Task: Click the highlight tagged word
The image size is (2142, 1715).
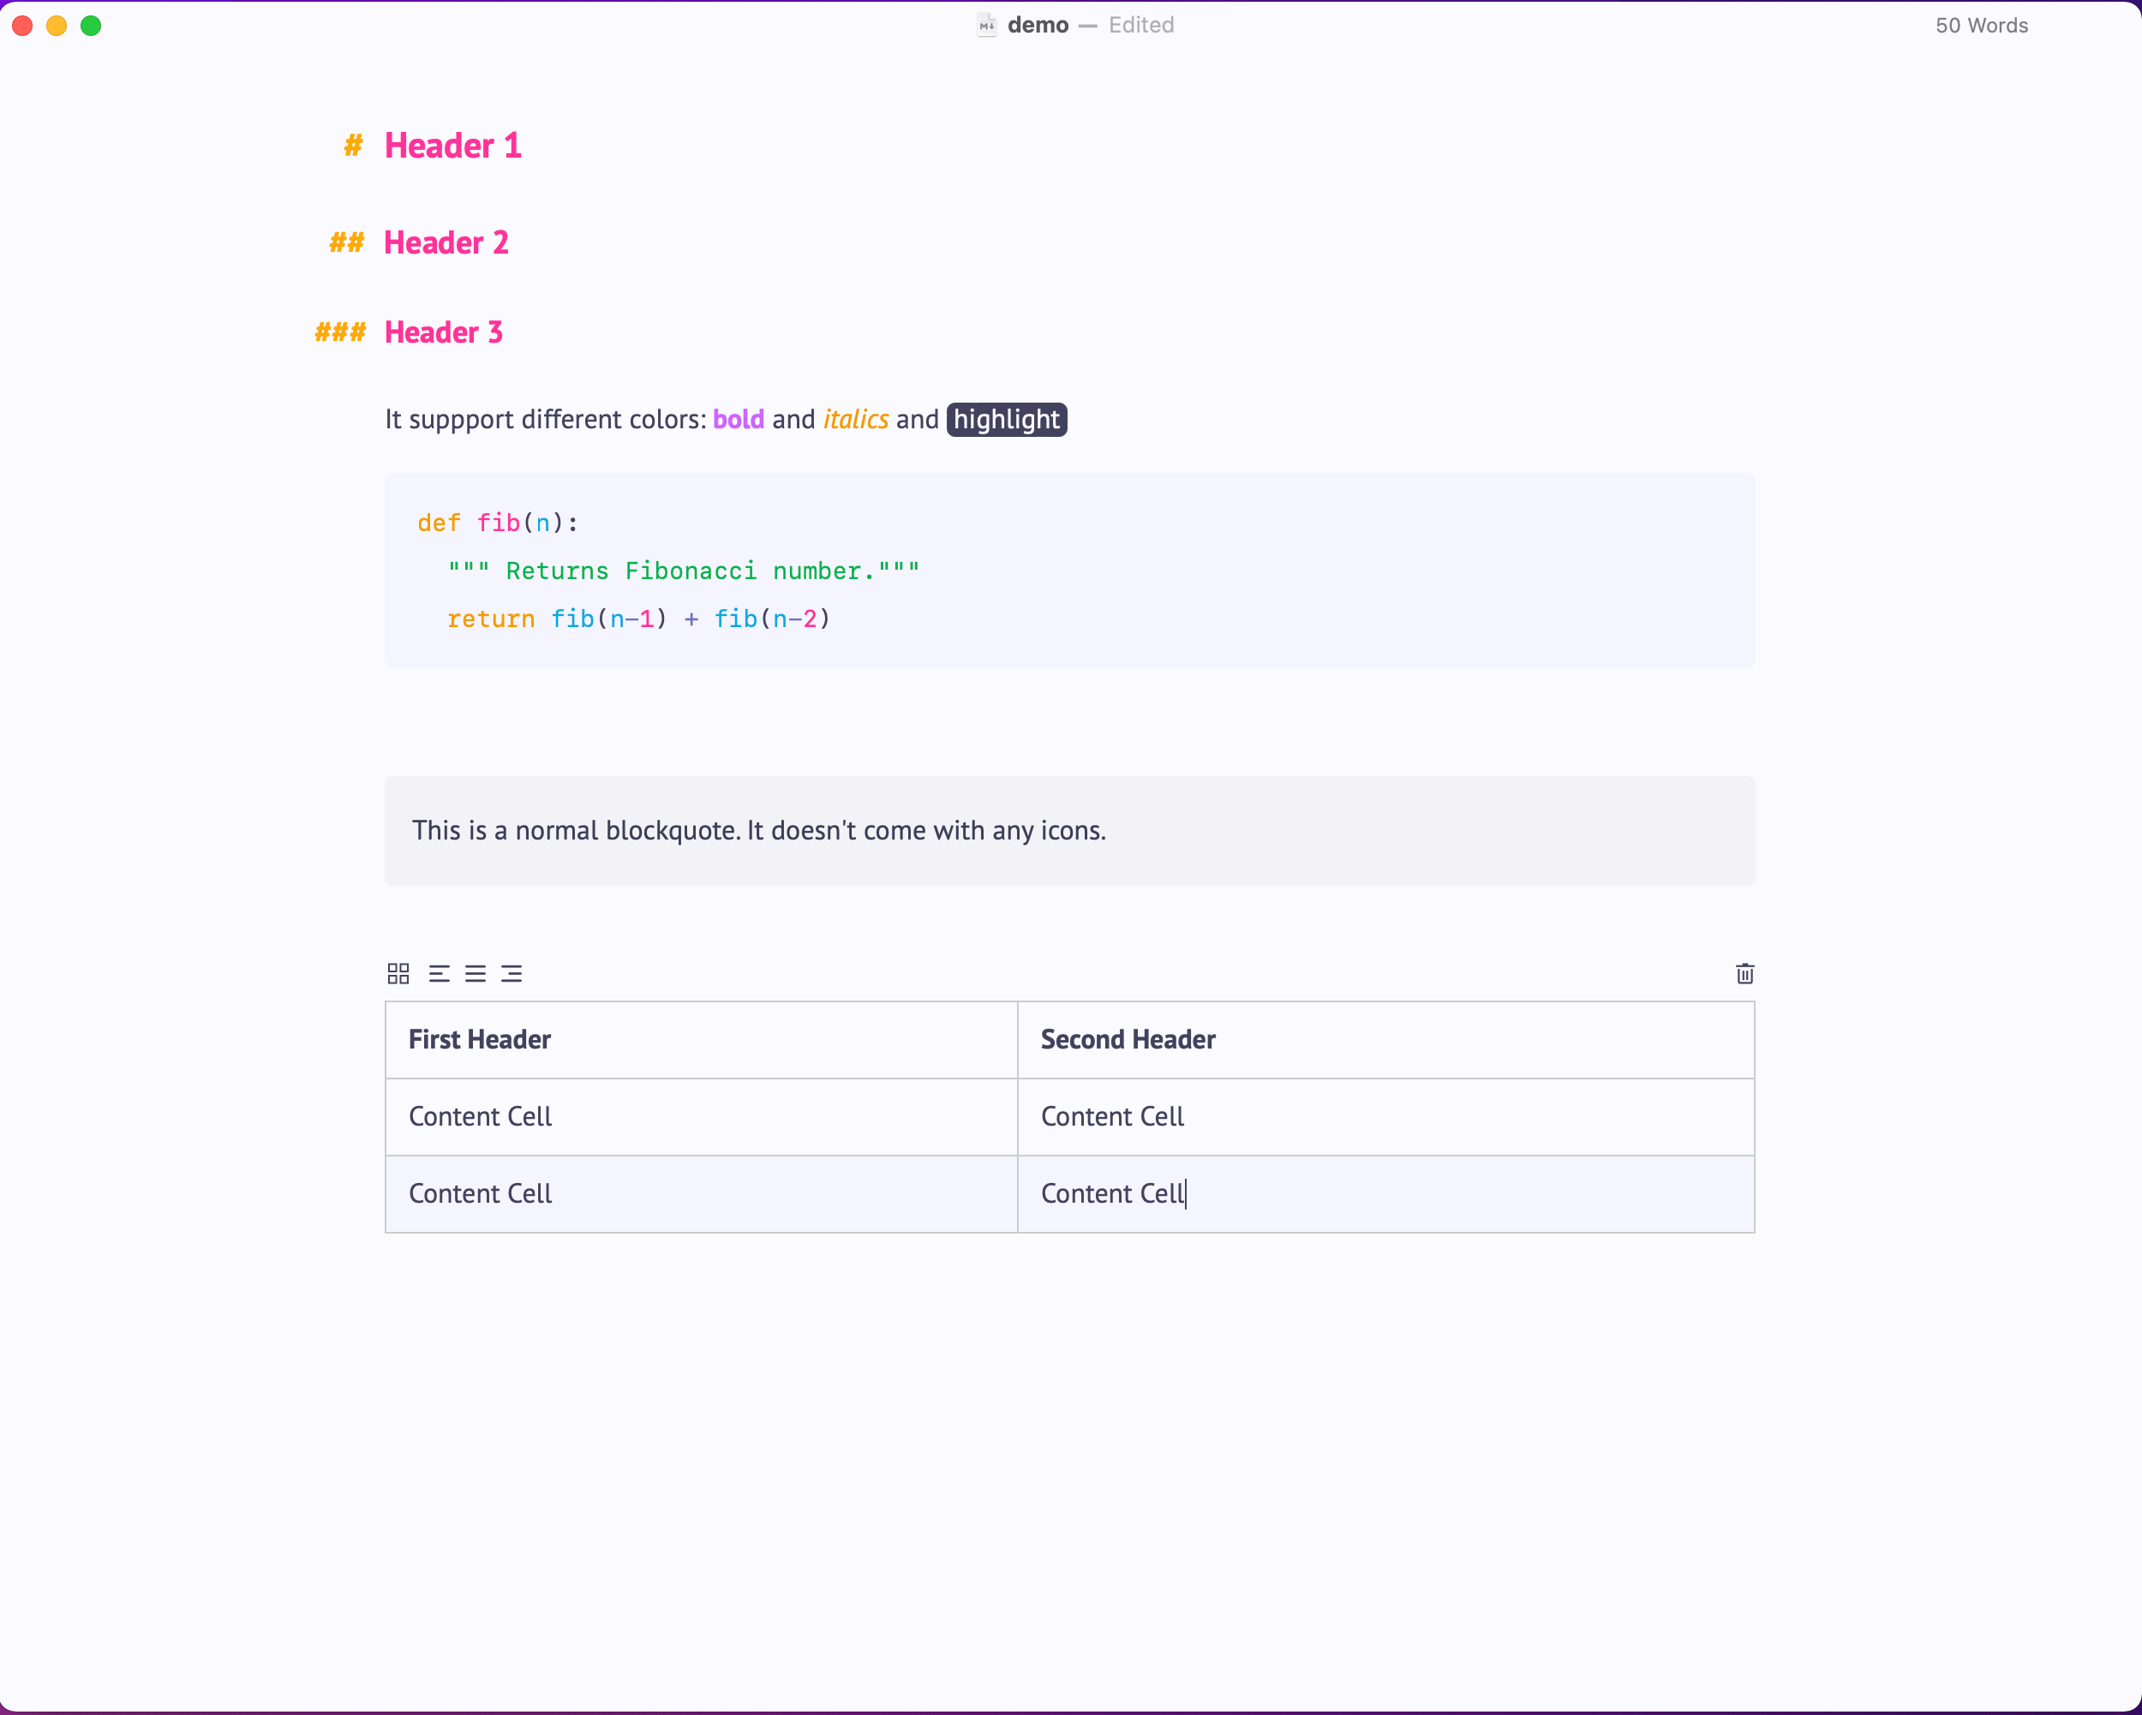Action: (x=1007, y=419)
